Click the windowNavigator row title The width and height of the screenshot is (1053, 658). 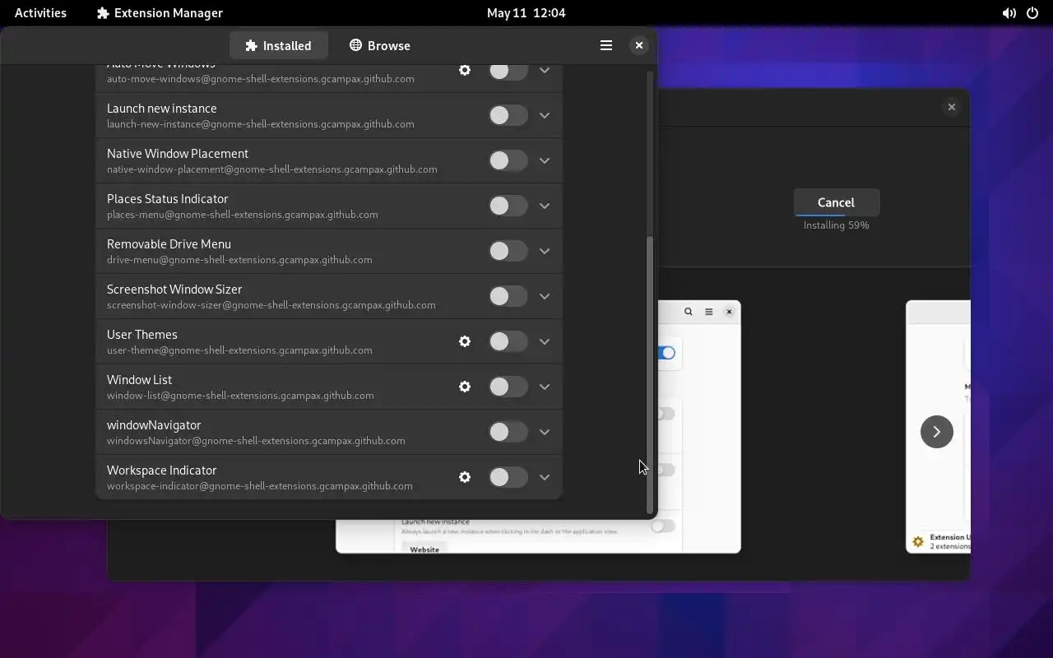[154, 425]
